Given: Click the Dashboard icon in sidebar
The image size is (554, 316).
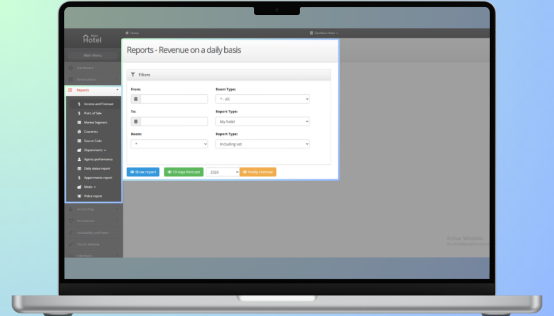Looking at the screenshot, I should click(x=71, y=68).
